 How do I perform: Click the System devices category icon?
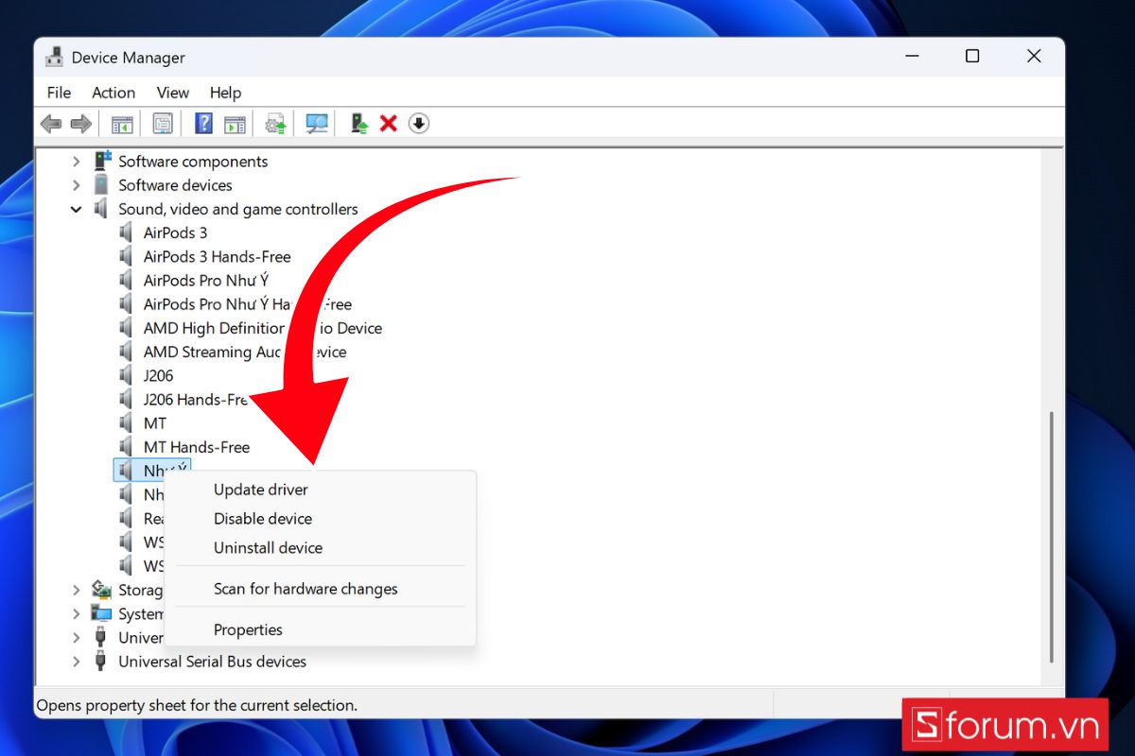[x=102, y=613]
